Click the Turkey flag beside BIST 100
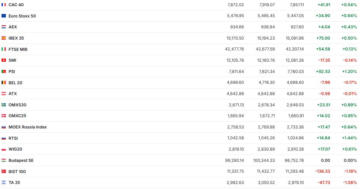 pyautogui.click(x=4, y=172)
